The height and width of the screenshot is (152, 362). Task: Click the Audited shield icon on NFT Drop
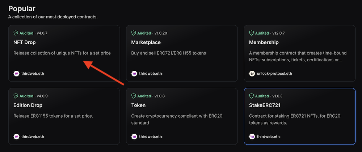(16, 33)
